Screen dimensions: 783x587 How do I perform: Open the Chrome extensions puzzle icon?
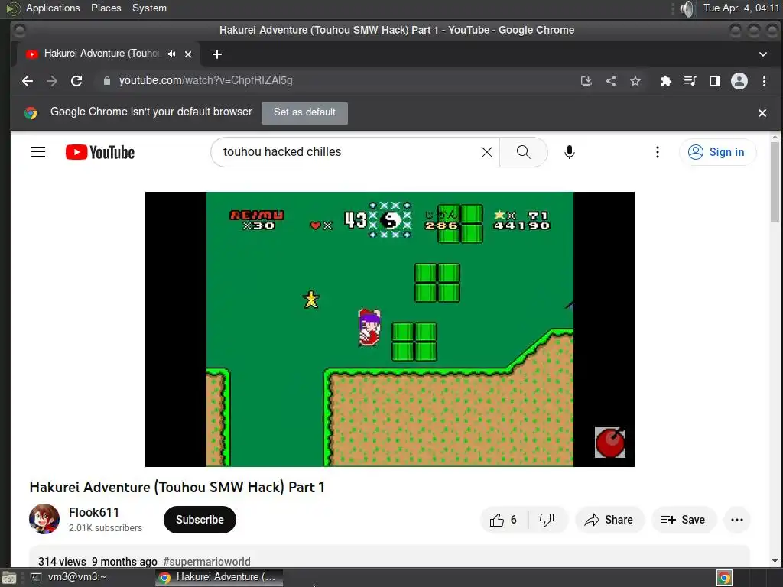pos(666,81)
